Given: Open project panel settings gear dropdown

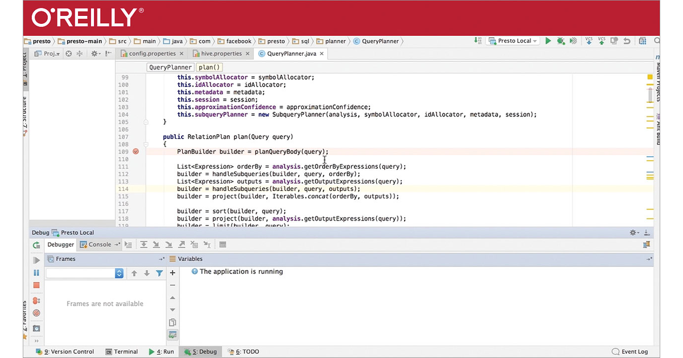Looking at the screenshot, I should pyautogui.click(x=95, y=53).
